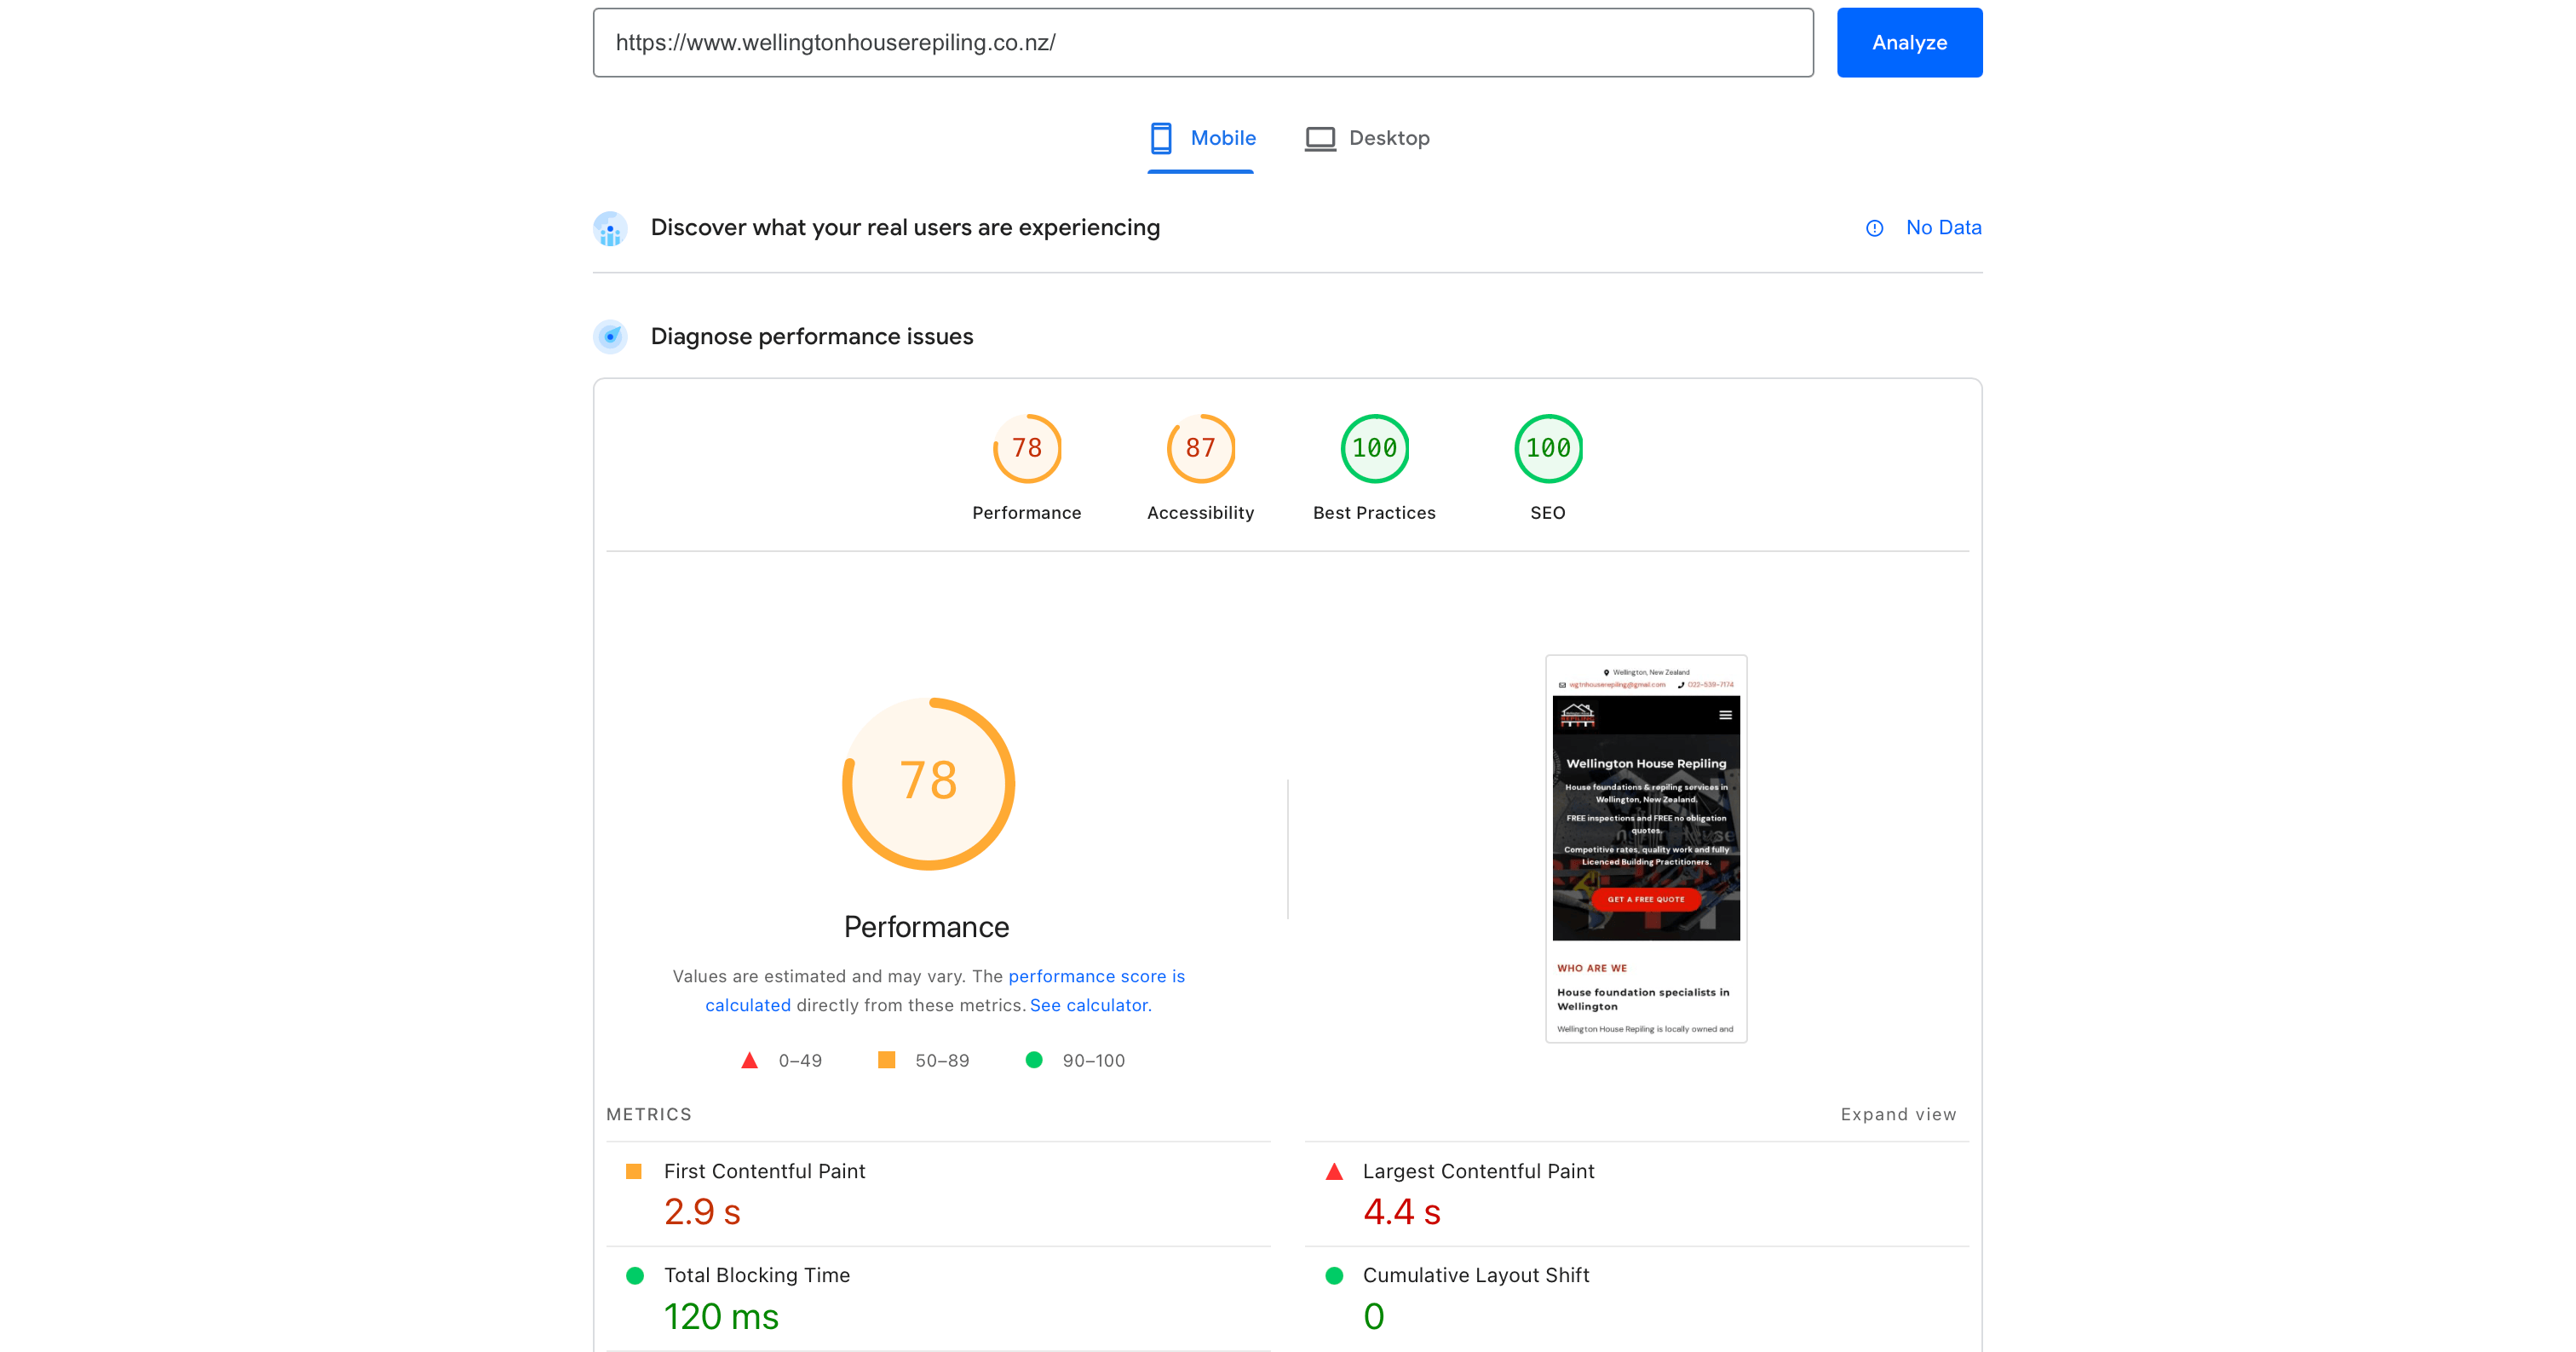Click the red triangle beside Largest Contentful Paint
2576x1352 pixels.
tap(1334, 1171)
